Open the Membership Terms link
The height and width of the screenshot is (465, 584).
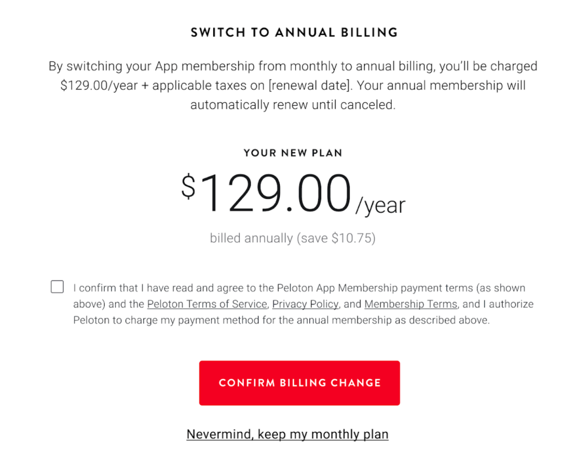(411, 304)
